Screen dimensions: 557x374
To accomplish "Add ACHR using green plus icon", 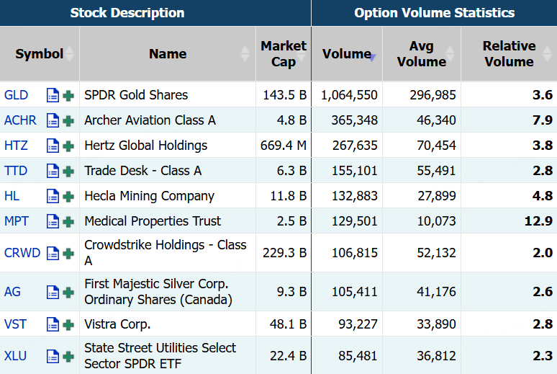I will pos(68,121).
